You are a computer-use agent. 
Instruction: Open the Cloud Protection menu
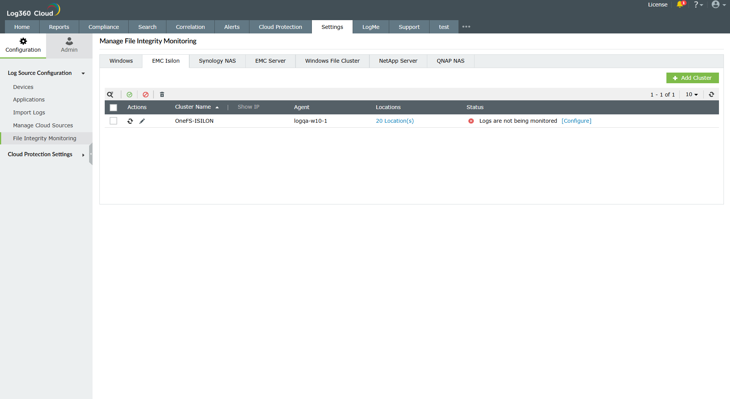click(x=280, y=27)
